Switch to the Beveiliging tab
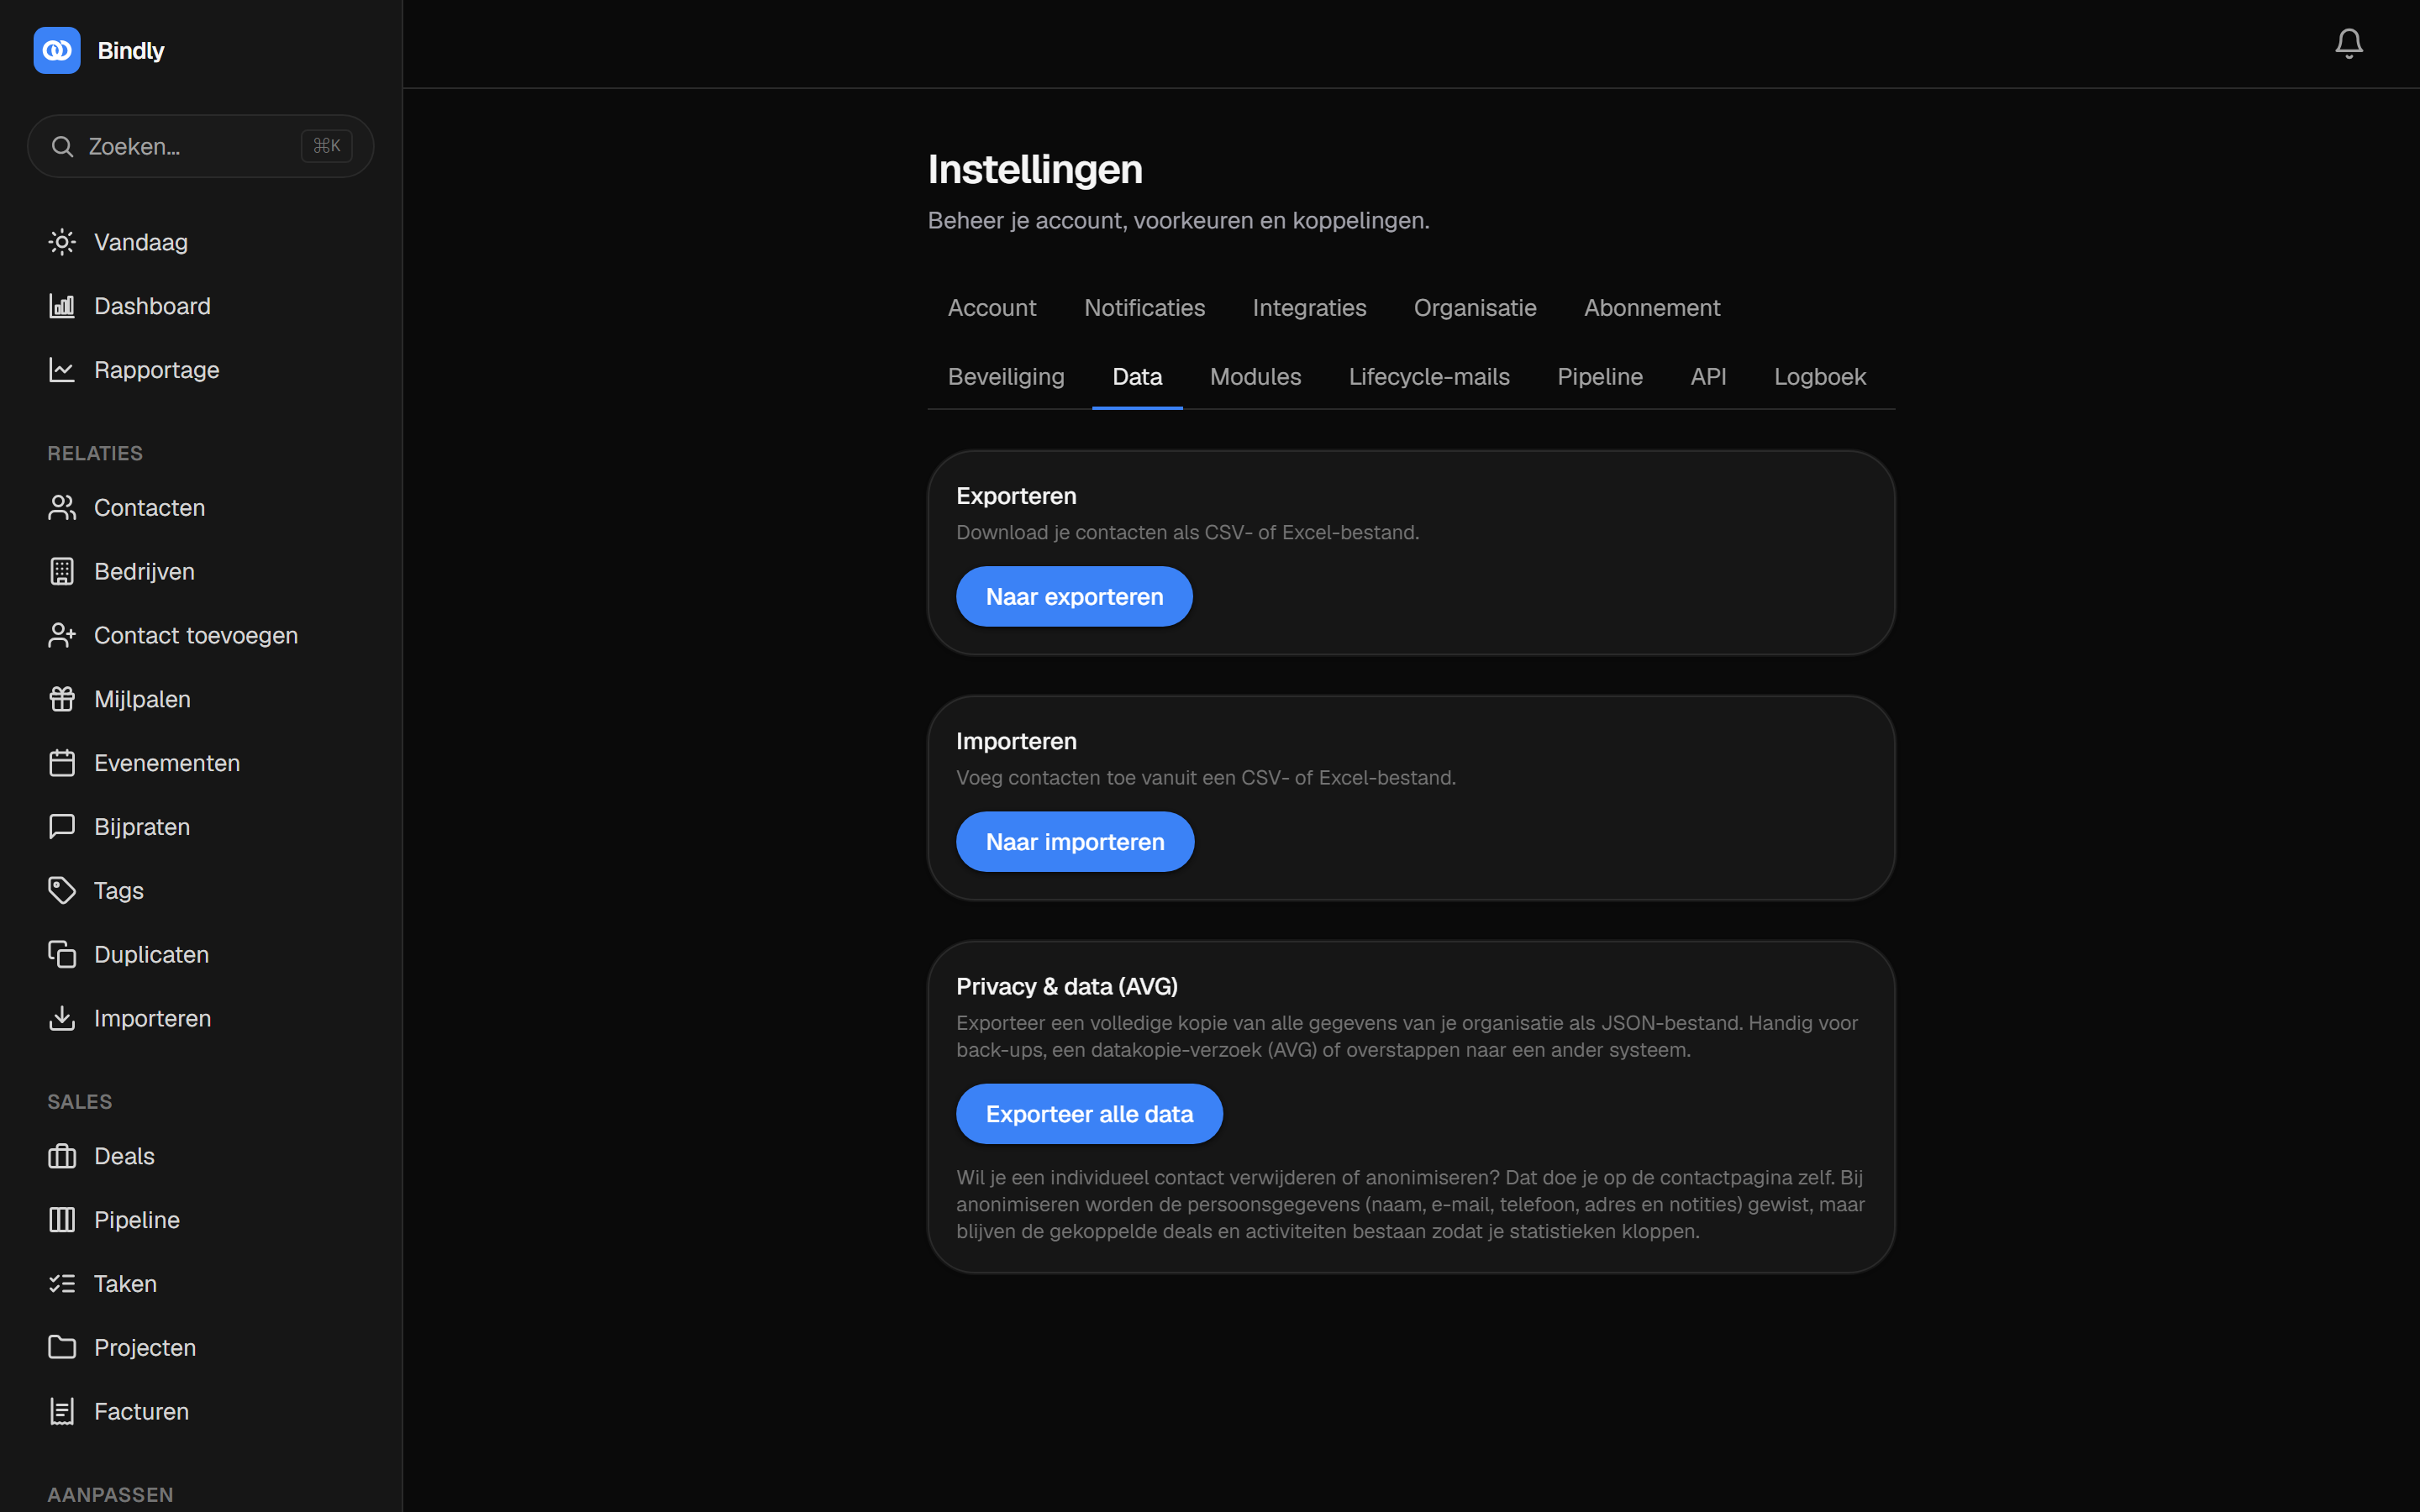 1006,377
